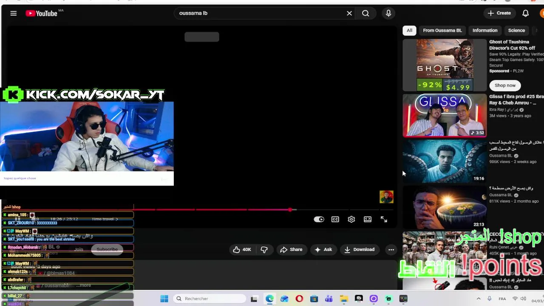Switch to theater mode
Screen dimensions: 544x306
point(368,219)
